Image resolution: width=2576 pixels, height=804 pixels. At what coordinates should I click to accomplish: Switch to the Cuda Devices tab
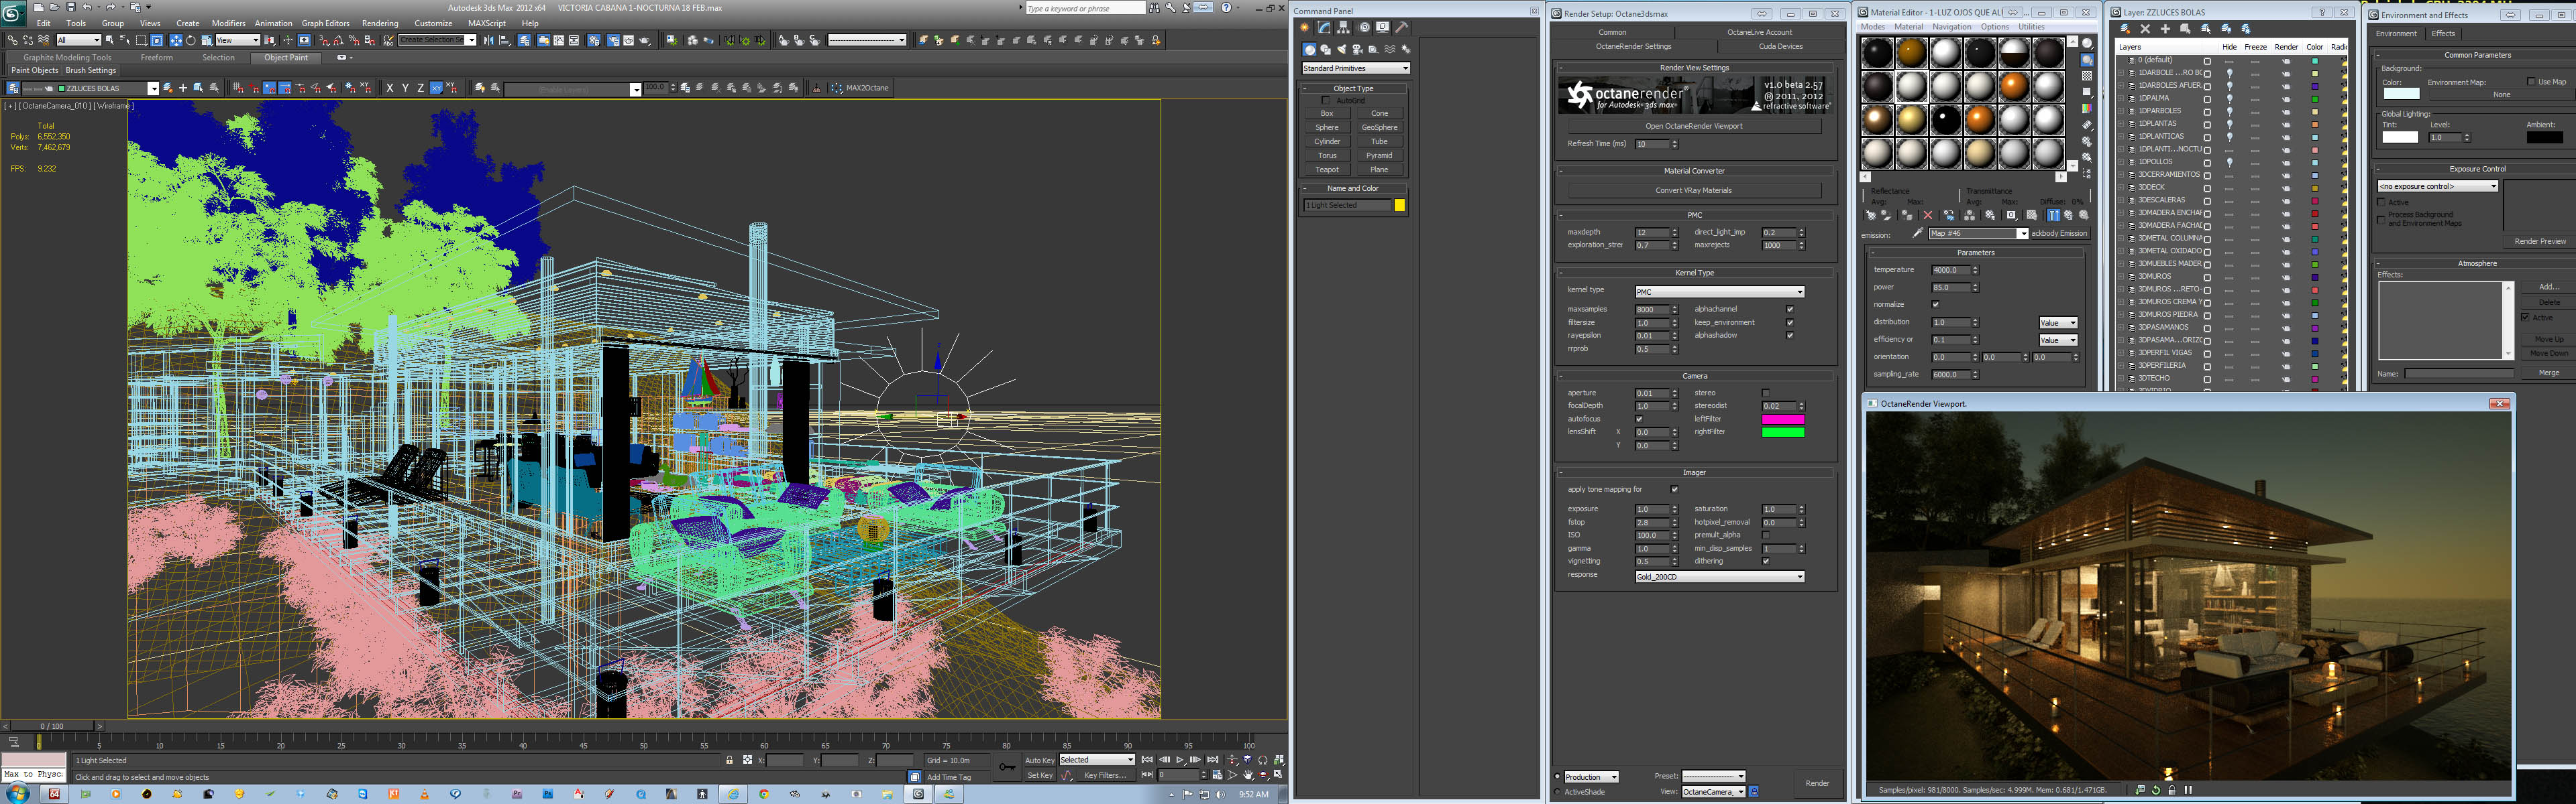click(1780, 46)
